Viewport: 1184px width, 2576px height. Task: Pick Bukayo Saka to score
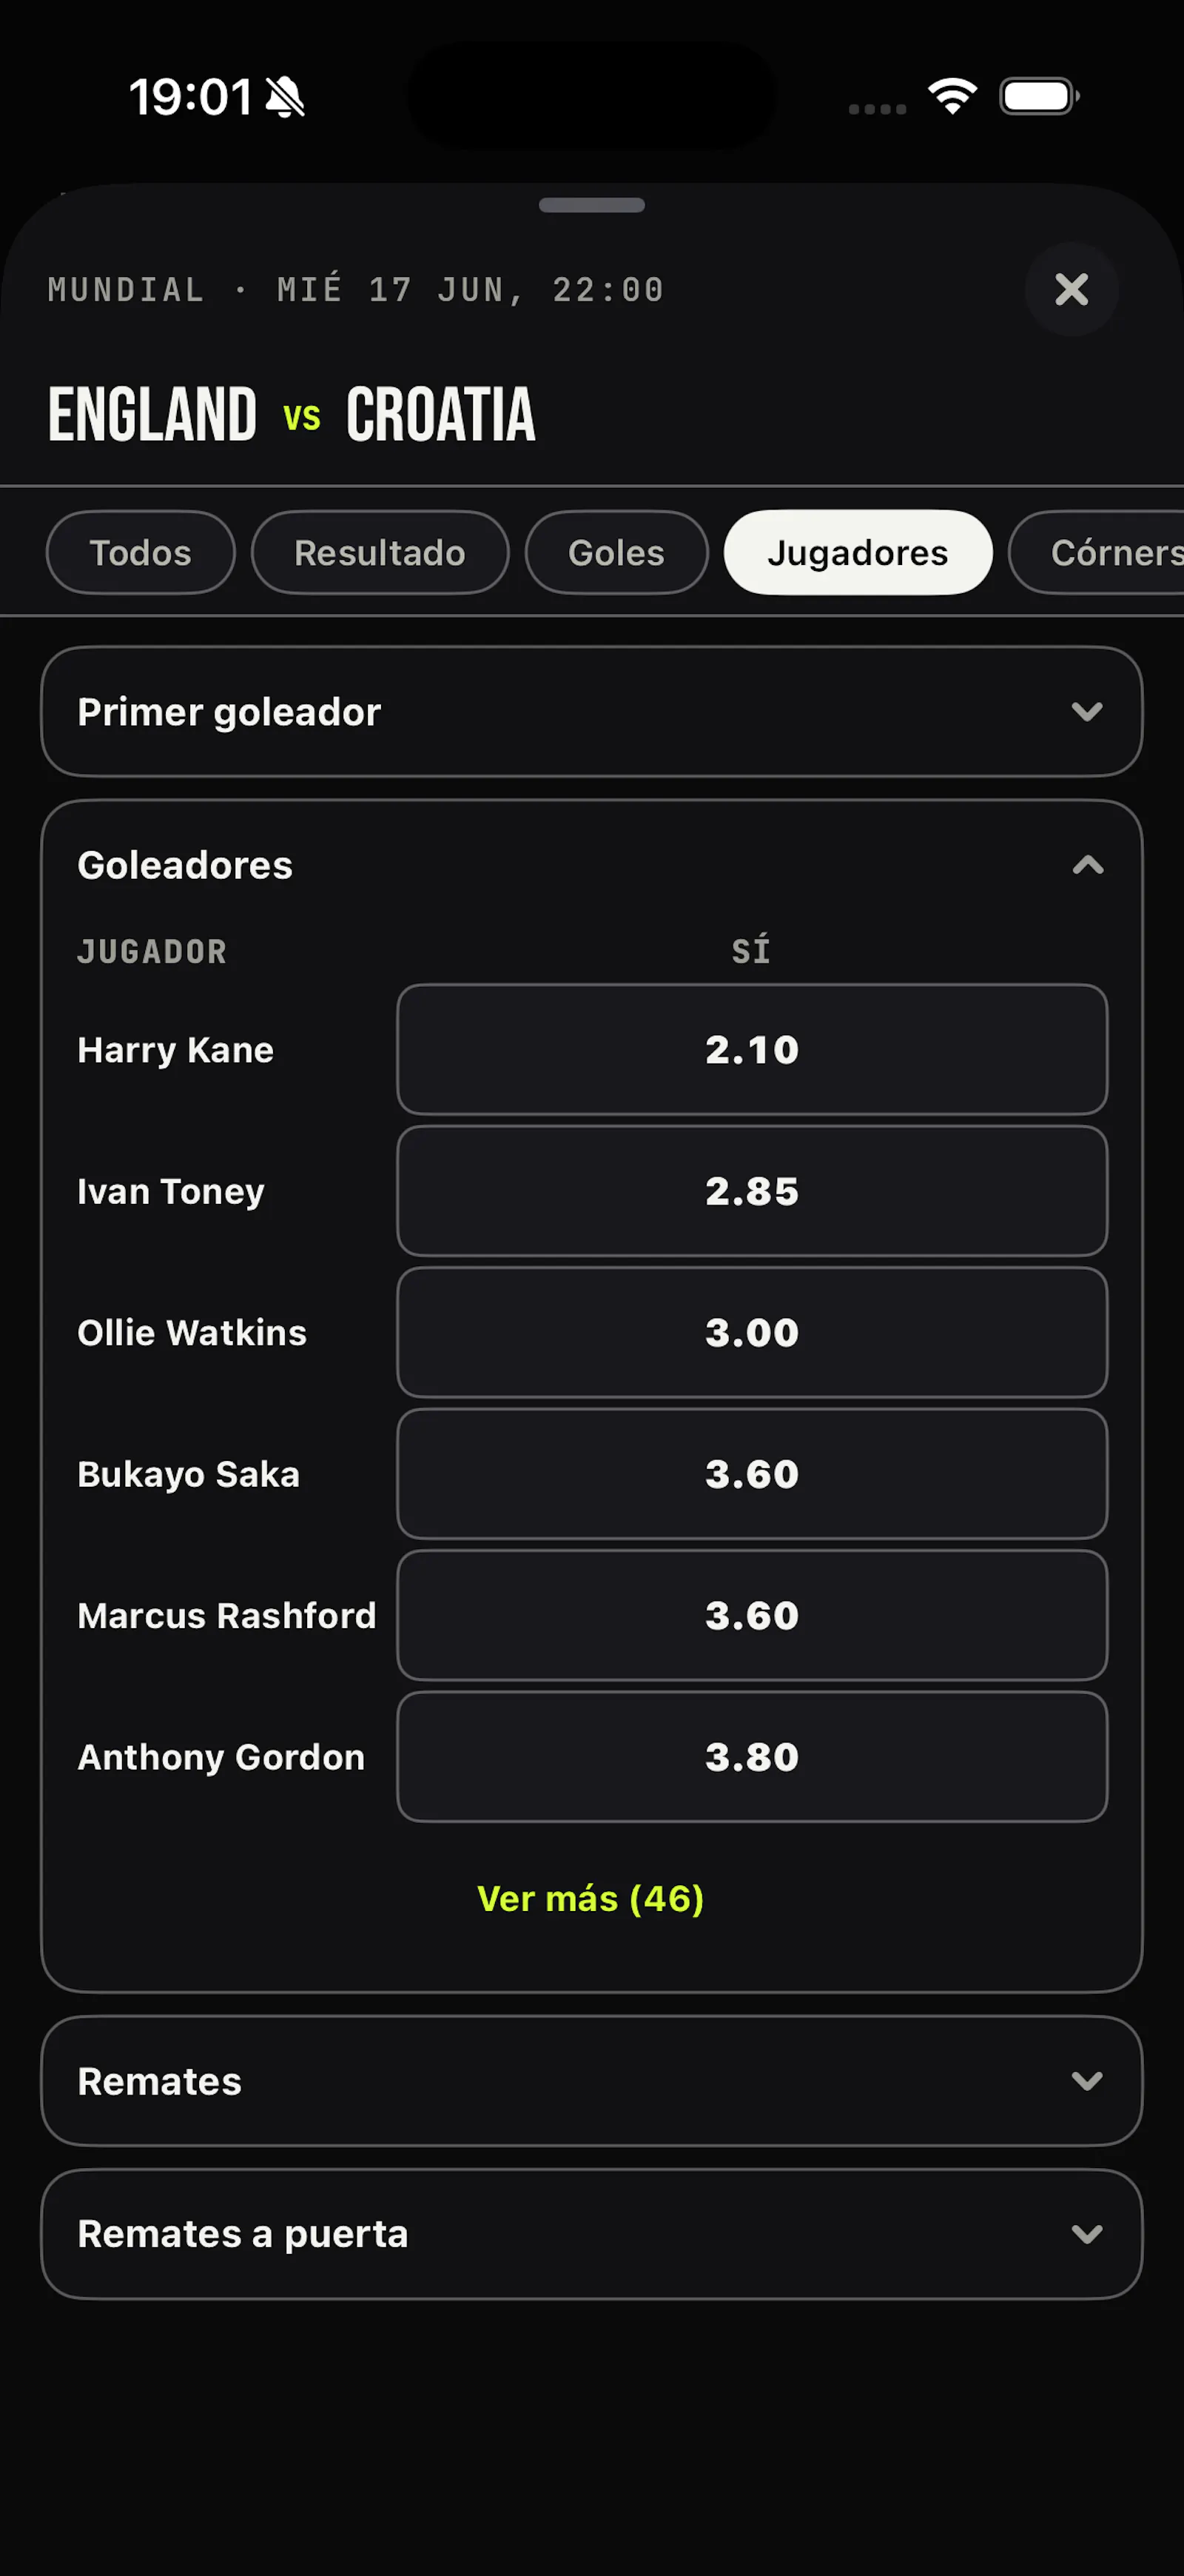(x=753, y=1474)
